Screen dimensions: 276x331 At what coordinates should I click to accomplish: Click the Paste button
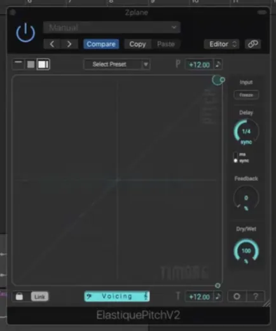coord(166,44)
